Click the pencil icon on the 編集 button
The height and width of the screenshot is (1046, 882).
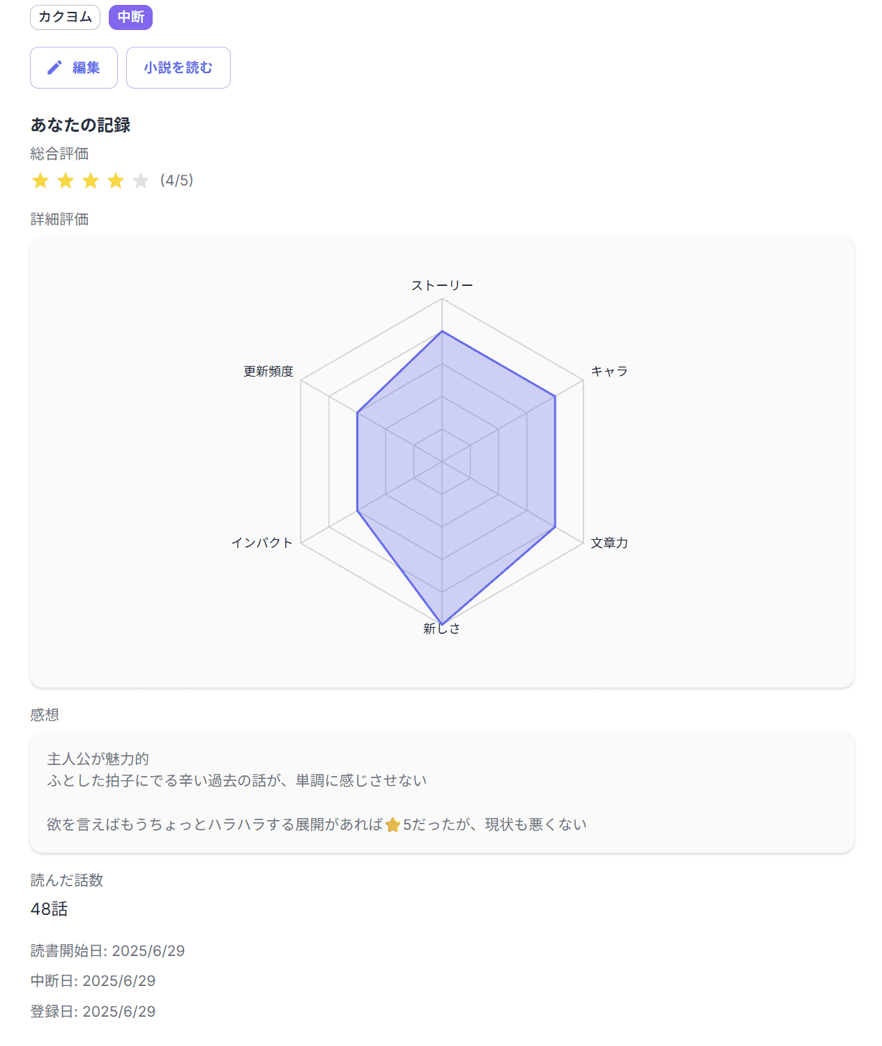[55, 67]
